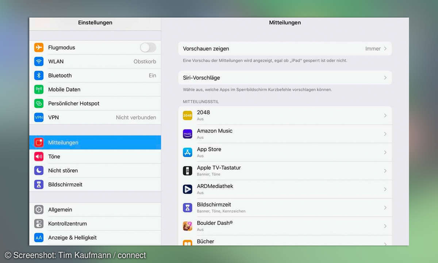438x263 pixels.
Task: Tap the Einstellungen header title
Action: click(95, 23)
